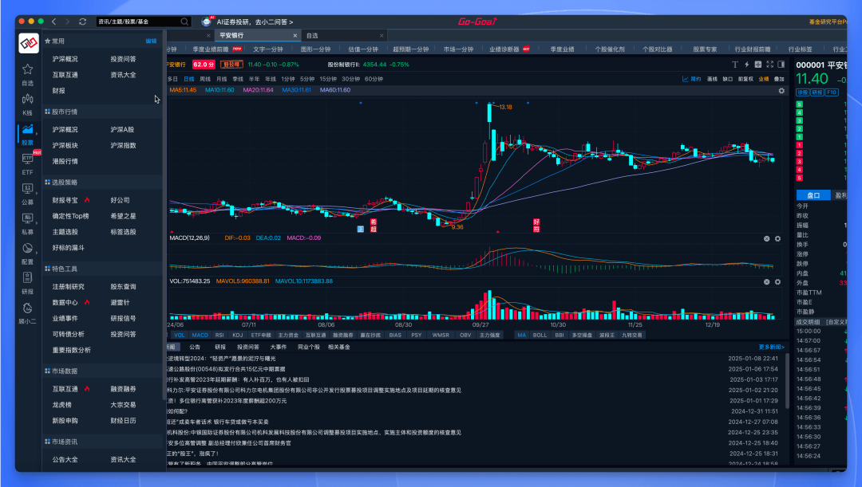Switch to the 60分钟 period

coord(374,79)
